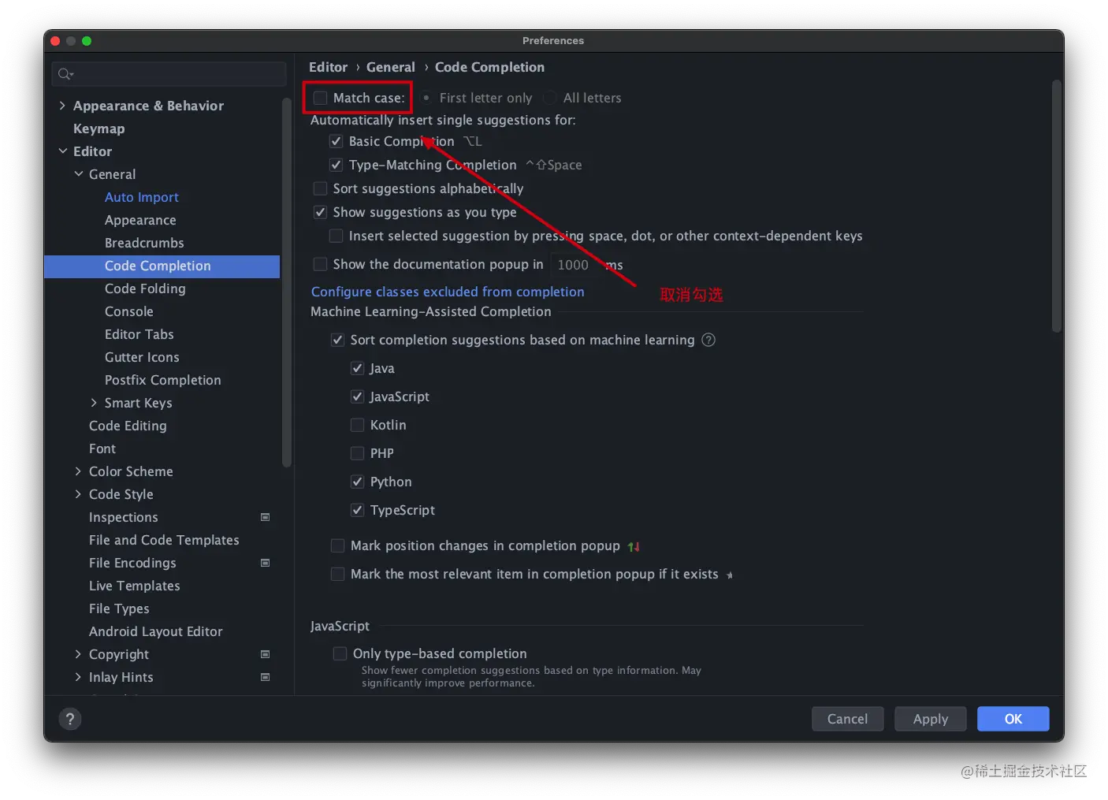Viewport: 1108px width, 800px height.
Task: Open File and Code Templates
Action: pyautogui.click(x=164, y=540)
